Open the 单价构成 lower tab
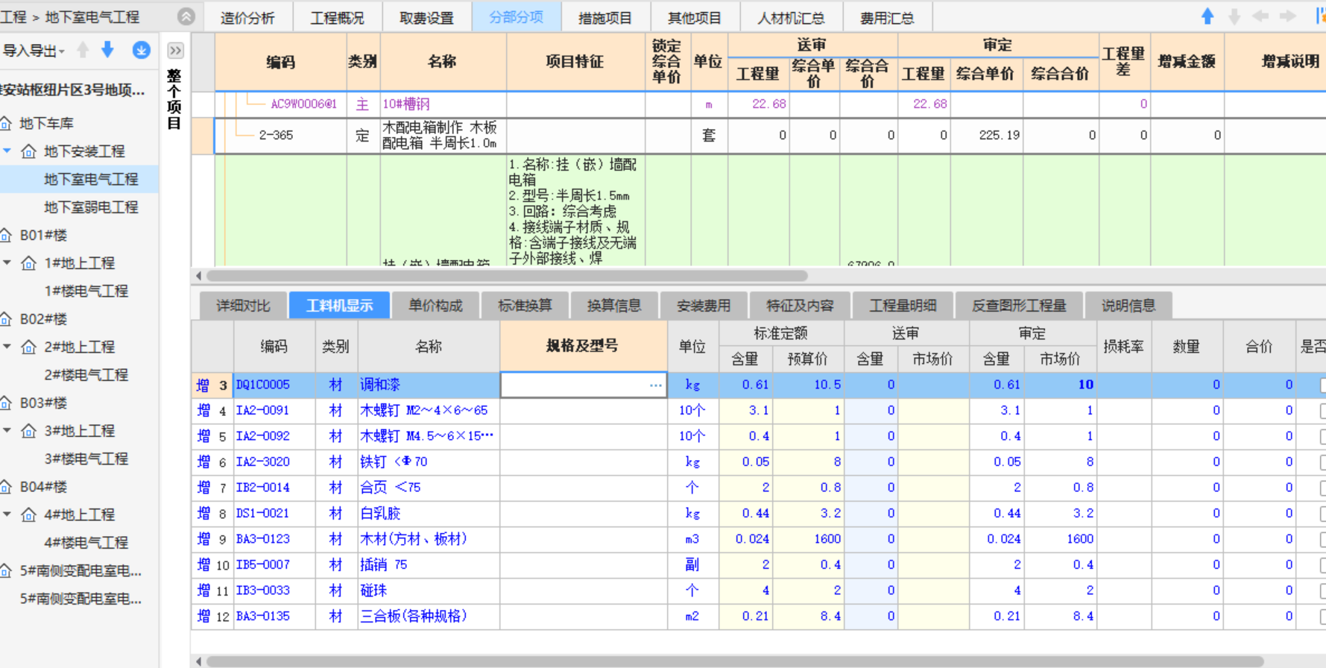This screenshot has width=1326, height=668. pos(435,306)
